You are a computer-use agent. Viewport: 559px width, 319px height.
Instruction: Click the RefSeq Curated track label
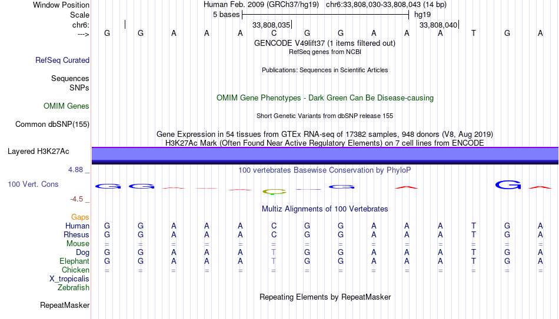tap(62, 60)
